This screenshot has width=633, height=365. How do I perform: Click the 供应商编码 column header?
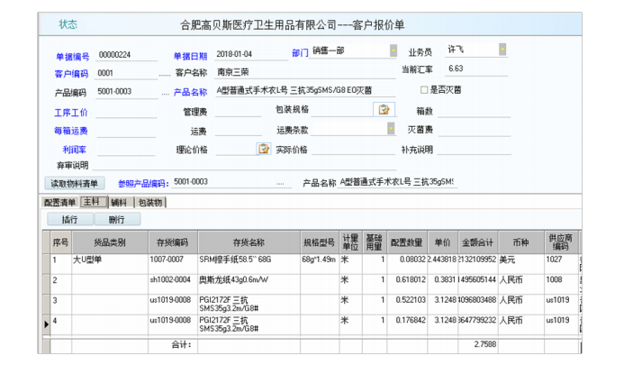pos(560,242)
